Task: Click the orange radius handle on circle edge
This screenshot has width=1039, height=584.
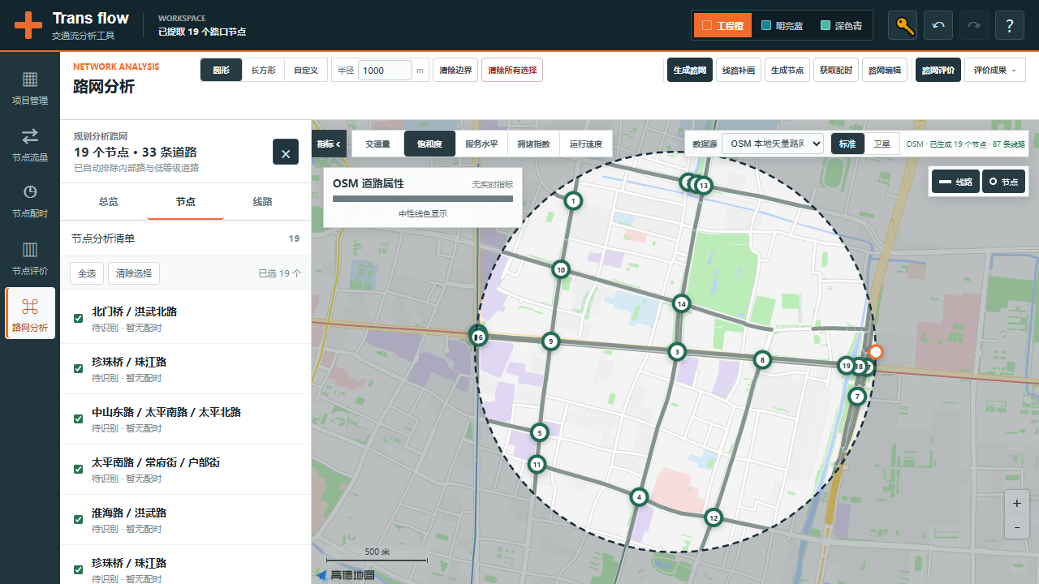Action: [x=875, y=352]
